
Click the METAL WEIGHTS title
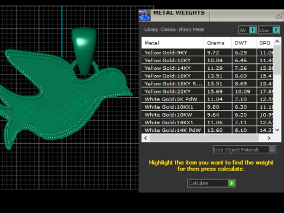tap(179, 13)
